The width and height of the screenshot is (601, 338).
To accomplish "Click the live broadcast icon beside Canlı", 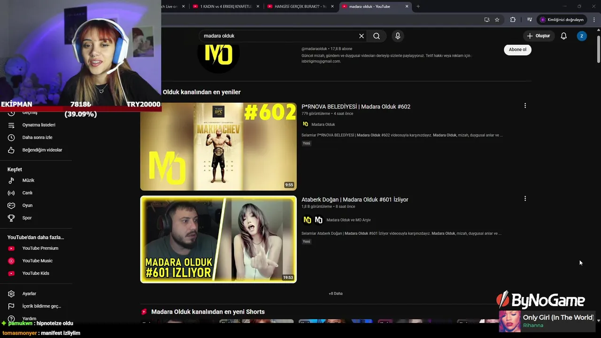I will (x=11, y=193).
